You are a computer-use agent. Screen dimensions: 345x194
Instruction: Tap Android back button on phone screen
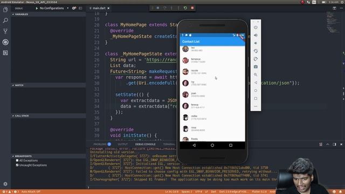click(x=194, y=145)
